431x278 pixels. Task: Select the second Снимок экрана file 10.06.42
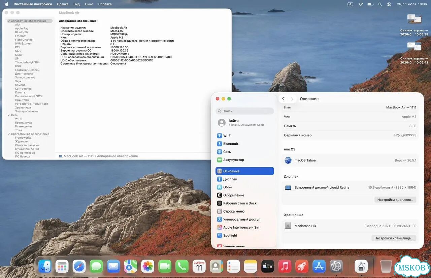[414, 53]
